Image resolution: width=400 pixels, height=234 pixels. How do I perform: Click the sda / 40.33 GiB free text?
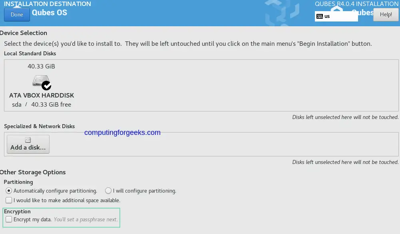point(42,104)
